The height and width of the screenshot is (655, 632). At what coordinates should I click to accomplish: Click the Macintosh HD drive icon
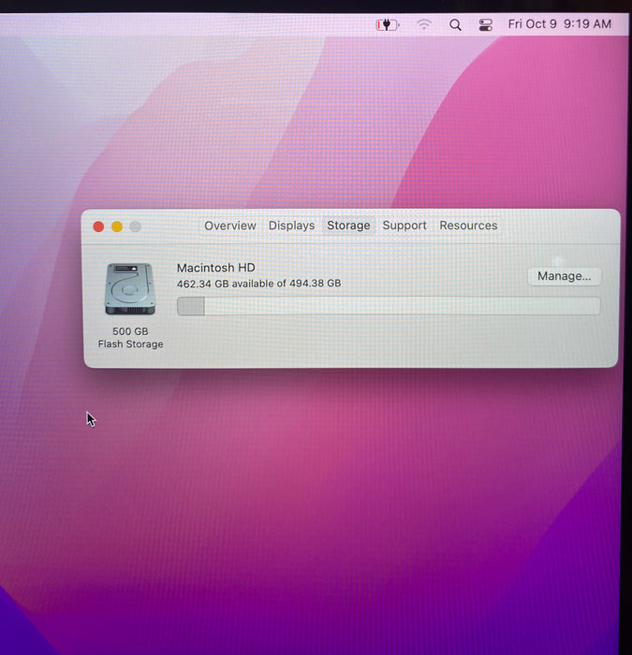point(130,289)
